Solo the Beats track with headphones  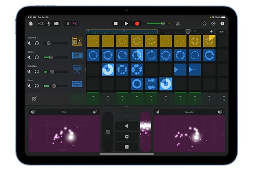[x=37, y=57]
